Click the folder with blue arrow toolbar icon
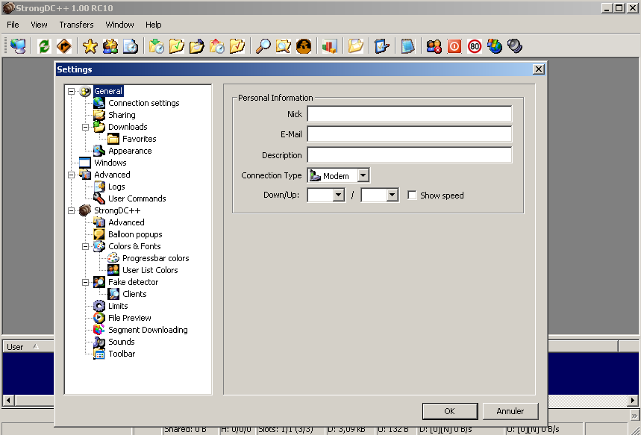Screen dimensions: 641x435 (197, 46)
